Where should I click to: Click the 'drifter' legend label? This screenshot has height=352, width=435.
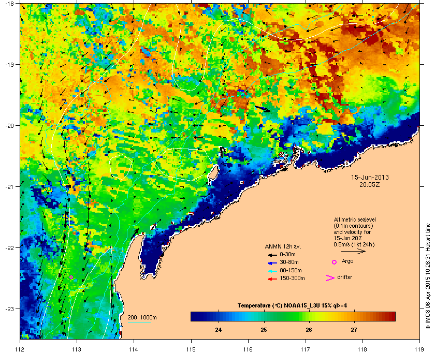[345, 277]
